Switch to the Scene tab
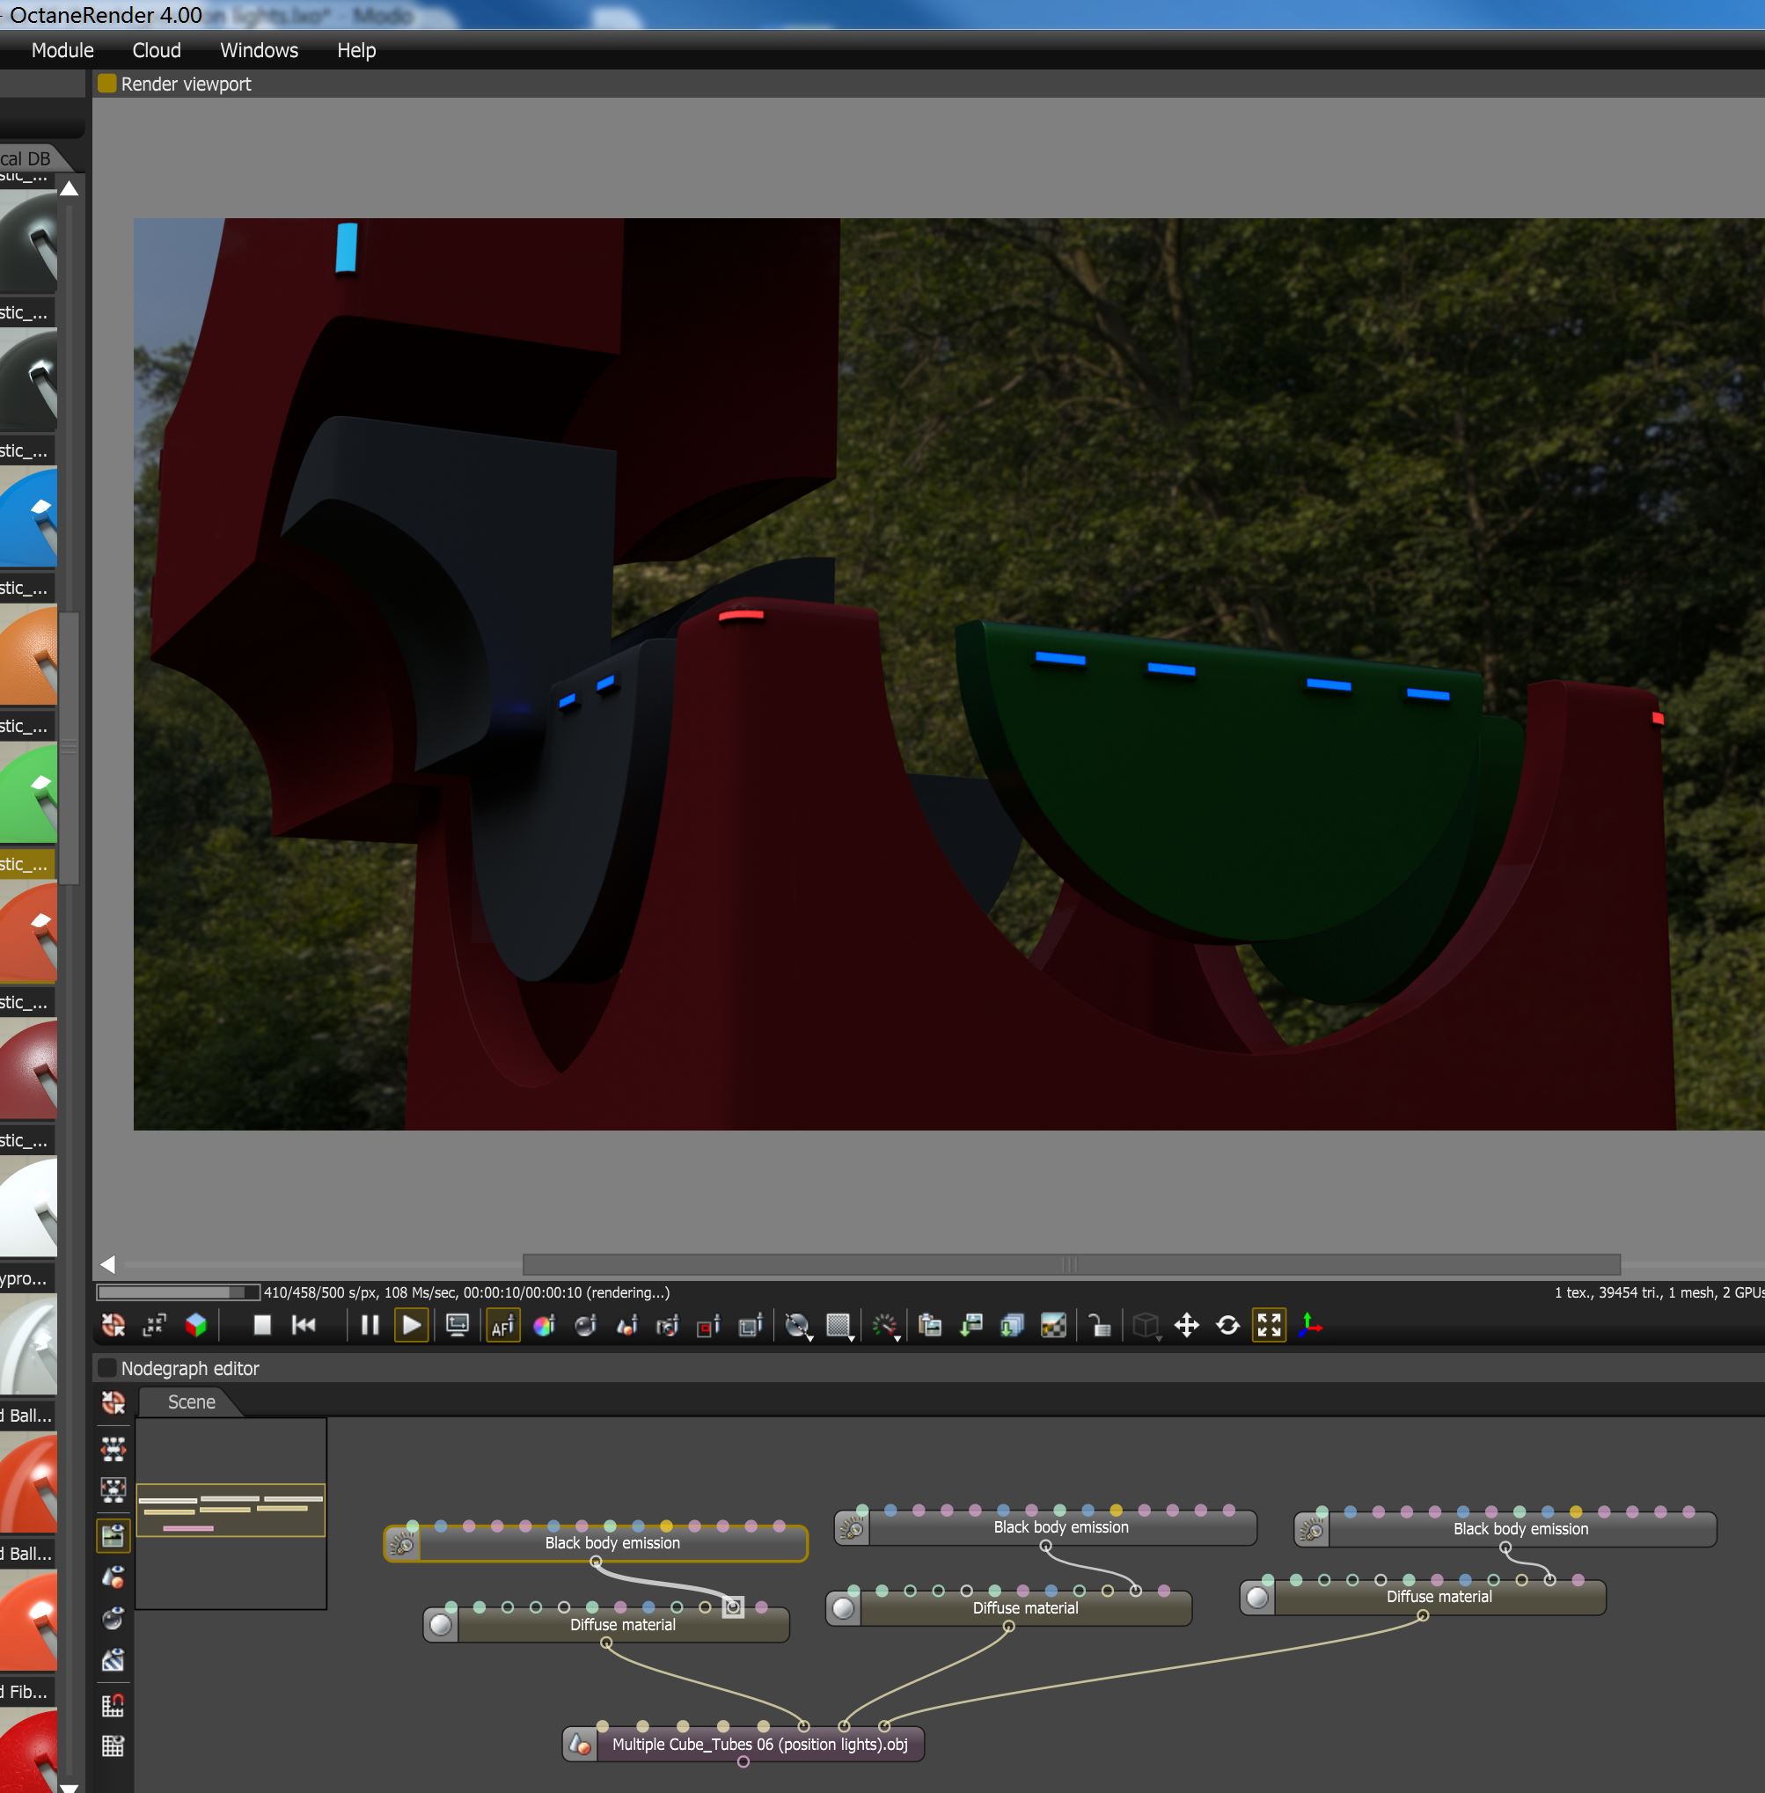The width and height of the screenshot is (1765, 1793). pyautogui.click(x=191, y=1401)
